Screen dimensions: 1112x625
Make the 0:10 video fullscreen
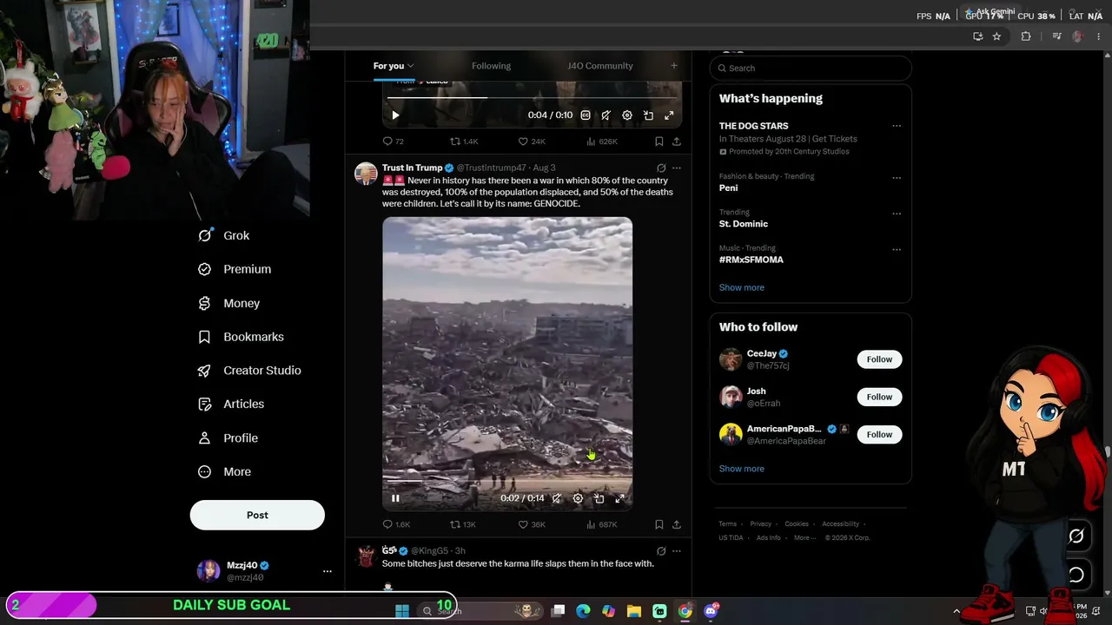point(669,115)
